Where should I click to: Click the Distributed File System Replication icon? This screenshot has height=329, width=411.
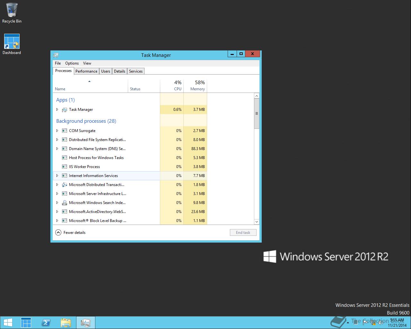point(65,140)
